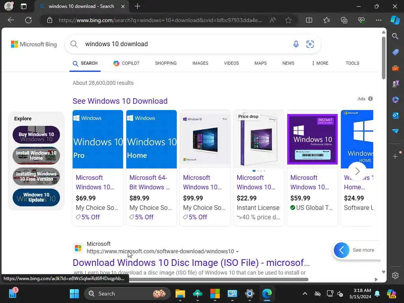Select Windows 10 Update explore pill

(36, 197)
